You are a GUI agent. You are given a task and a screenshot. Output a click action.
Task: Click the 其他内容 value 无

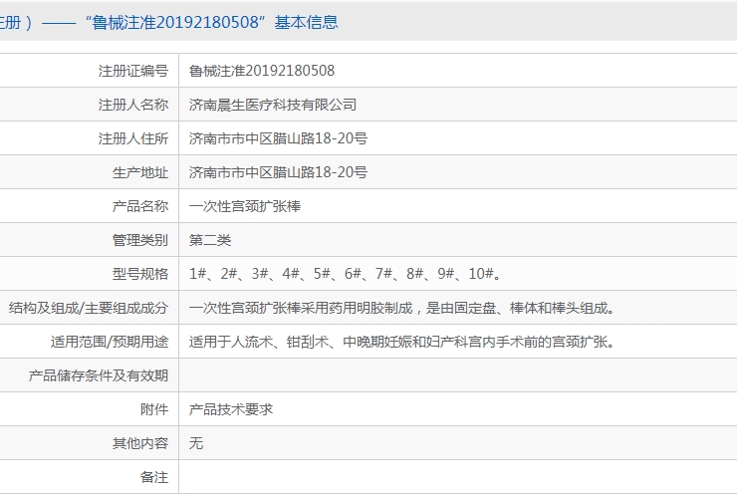coord(196,443)
